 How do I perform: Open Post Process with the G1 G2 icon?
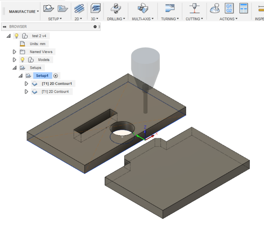coord(229,8)
